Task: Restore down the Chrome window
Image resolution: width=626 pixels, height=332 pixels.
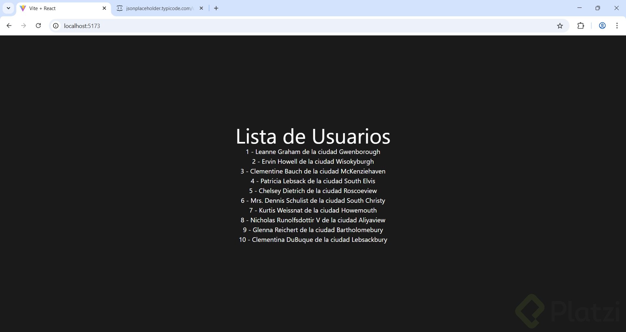Action: point(598,8)
